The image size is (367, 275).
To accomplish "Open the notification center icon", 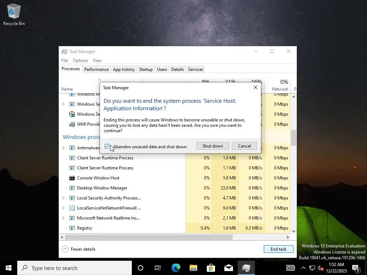I will pos(356,268).
